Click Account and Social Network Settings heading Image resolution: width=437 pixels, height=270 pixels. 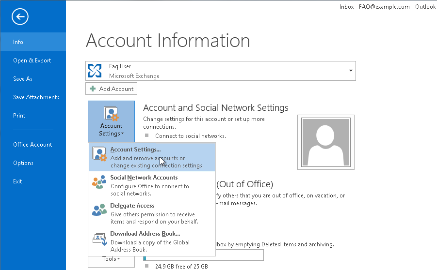tap(216, 107)
